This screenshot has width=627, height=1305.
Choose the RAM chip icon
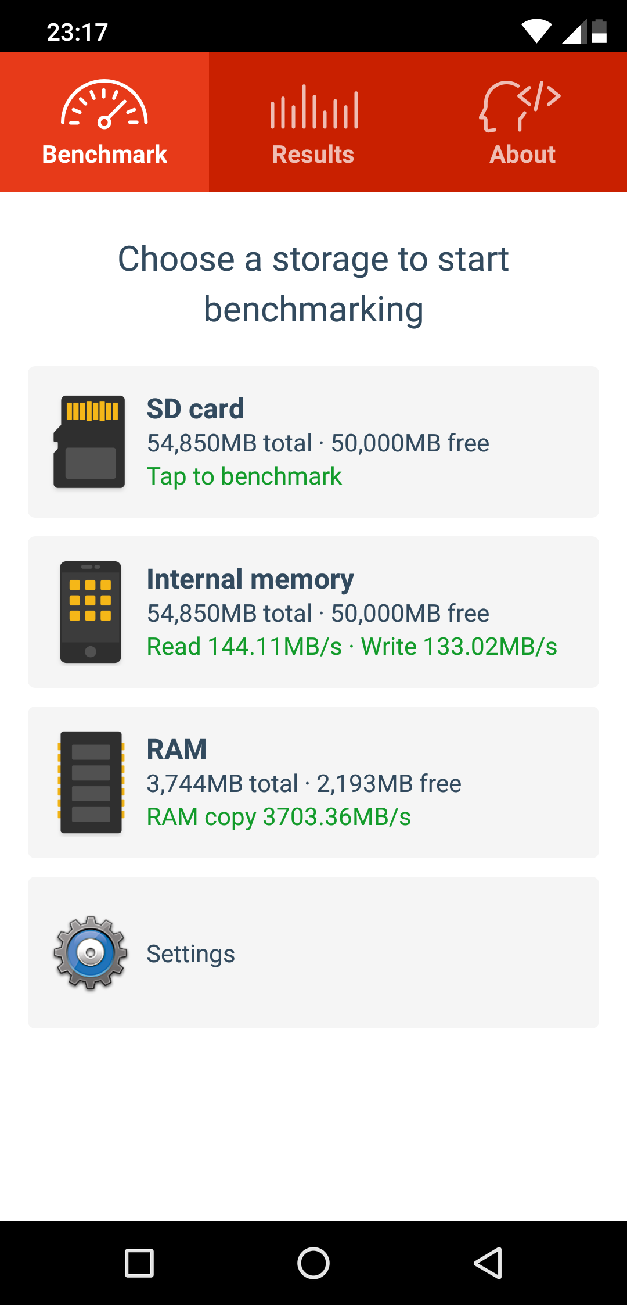tap(91, 782)
